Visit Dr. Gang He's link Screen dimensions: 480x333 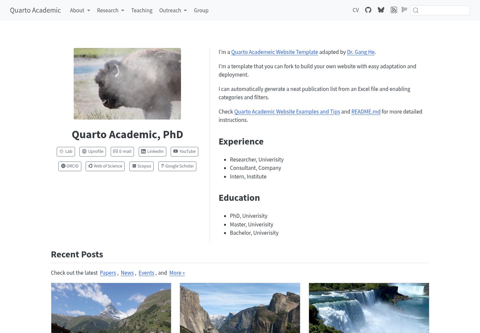pyautogui.click(x=361, y=52)
